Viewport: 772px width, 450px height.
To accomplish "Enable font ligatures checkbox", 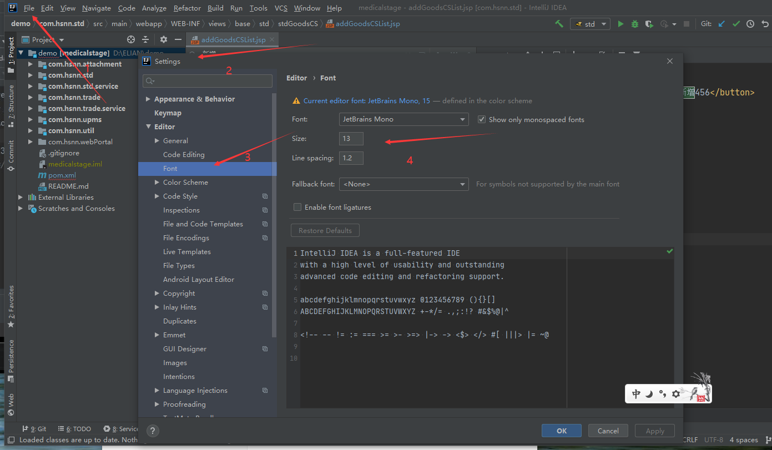I will pos(297,207).
